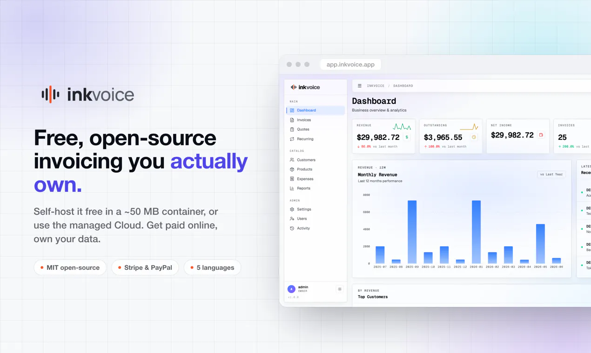
Task: Click the purple words actually own in the headline
Action: pos(141,173)
